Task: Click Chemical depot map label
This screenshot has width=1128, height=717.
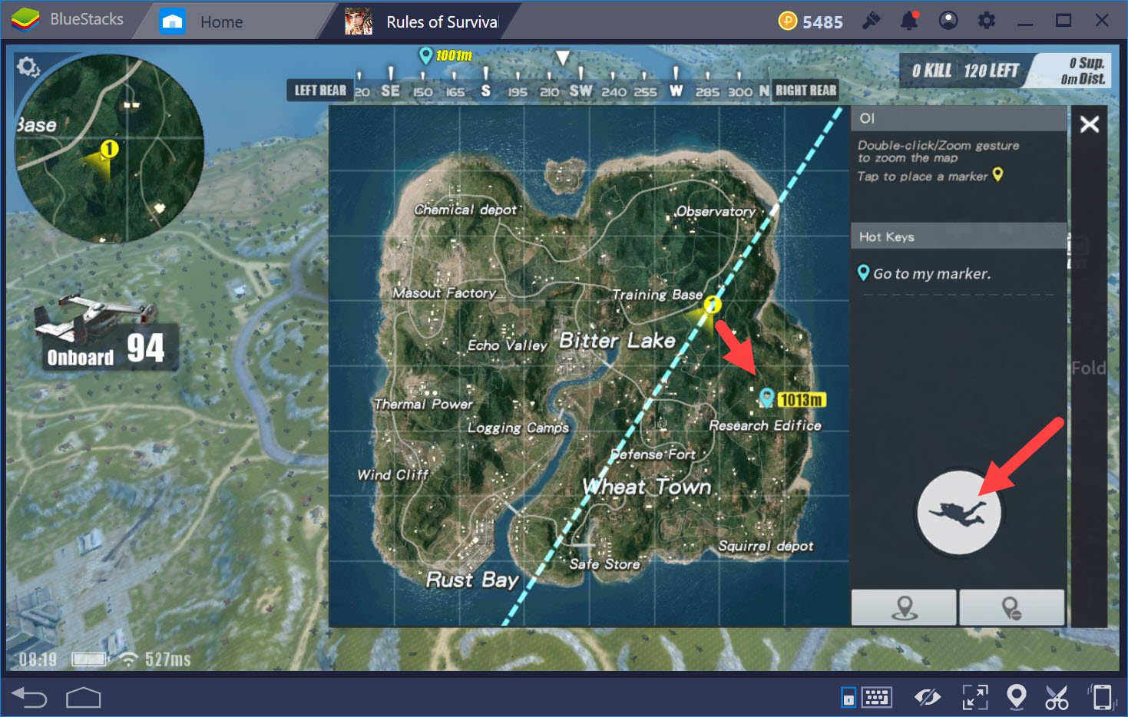Action: (465, 210)
